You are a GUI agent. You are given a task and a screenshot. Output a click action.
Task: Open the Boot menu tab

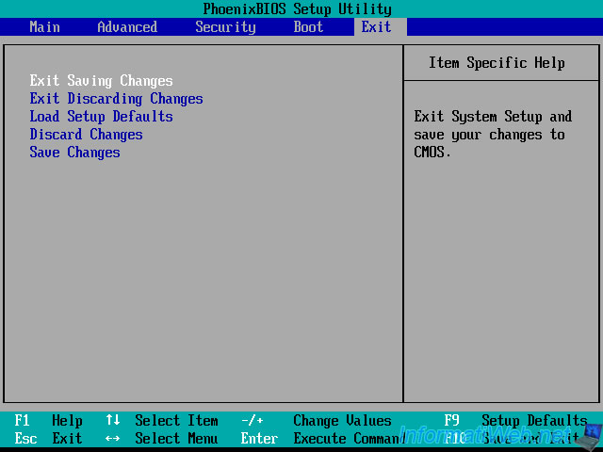308,27
